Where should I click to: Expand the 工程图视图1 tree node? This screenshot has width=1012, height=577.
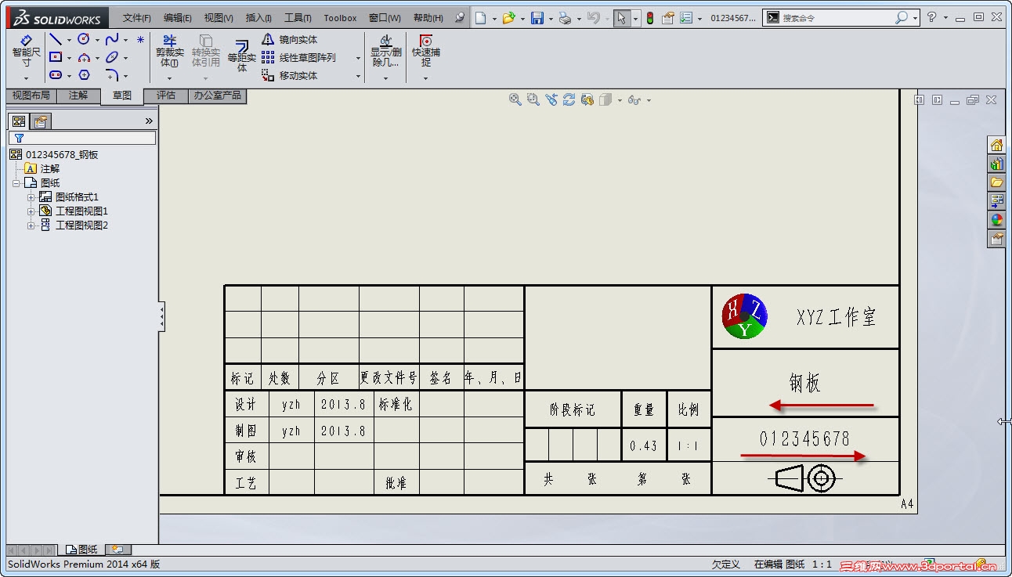[31, 211]
